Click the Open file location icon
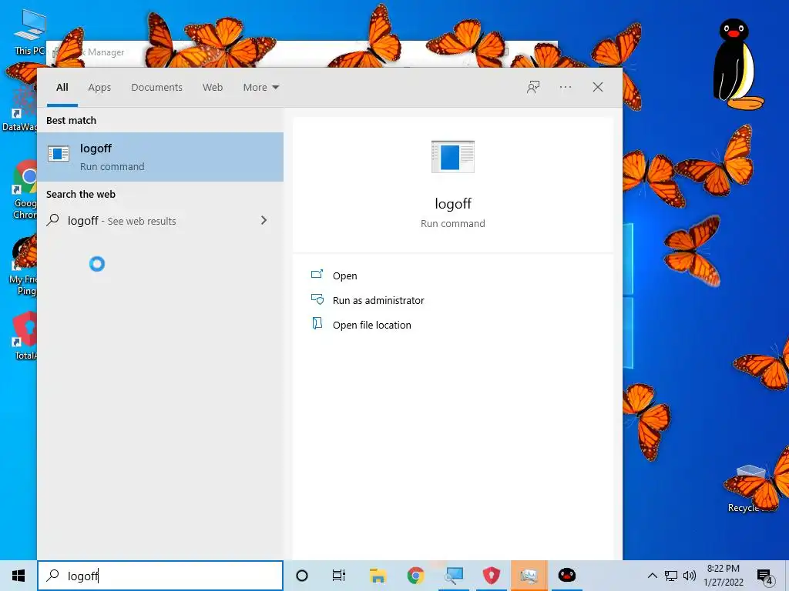Viewport: 789px width, 591px height. 317,323
